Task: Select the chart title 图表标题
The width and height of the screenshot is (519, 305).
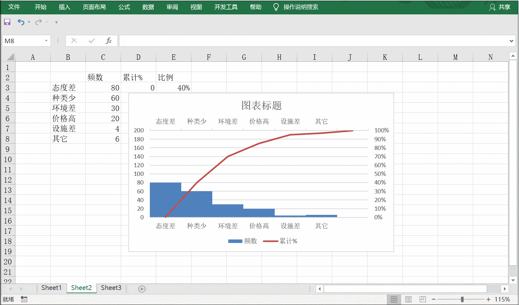Action: coord(261,106)
